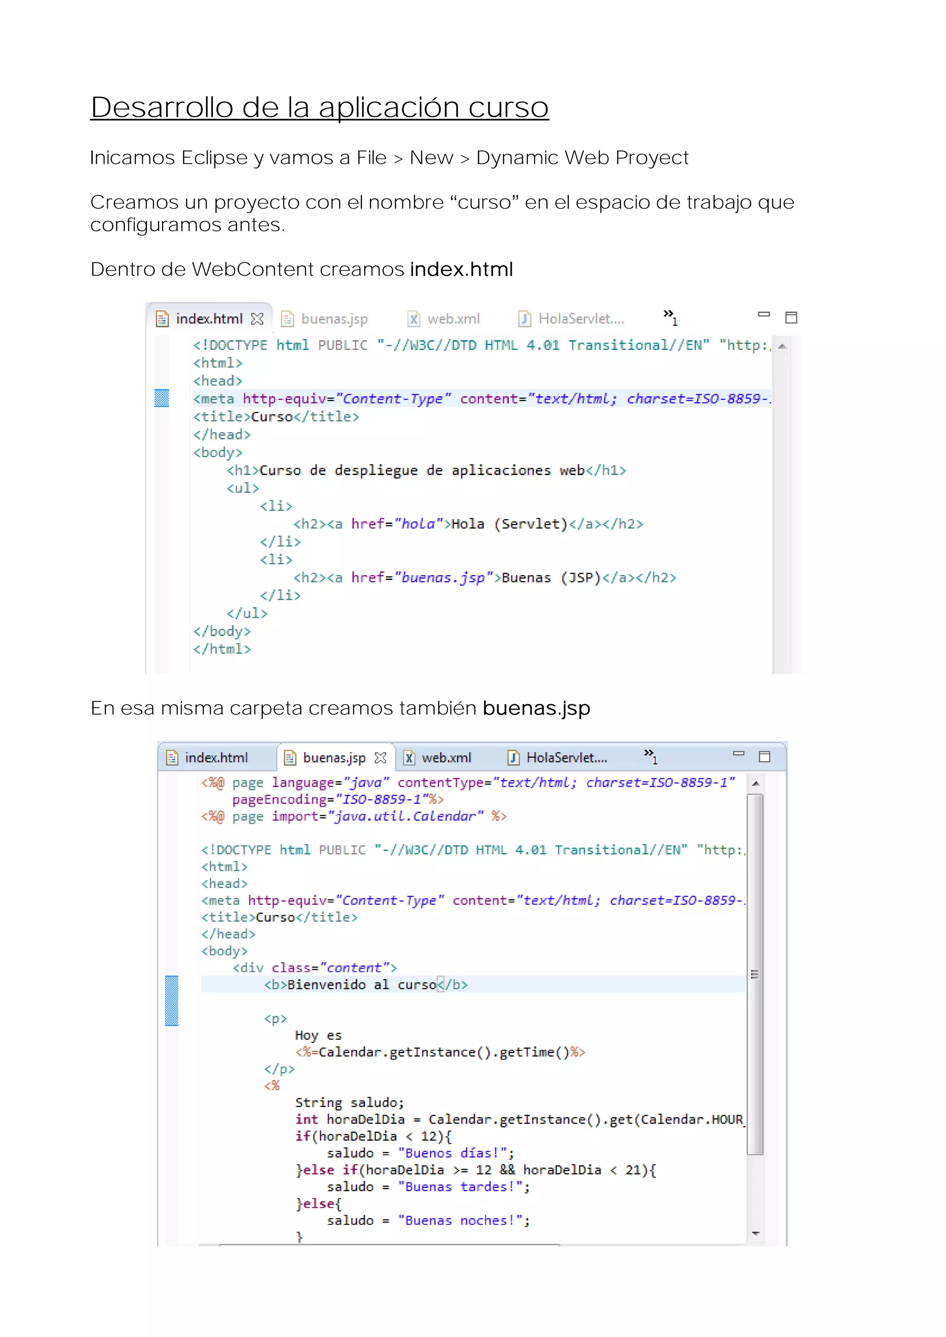Click Calendar.getInstance().getTime() expression line

(x=440, y=1052)
